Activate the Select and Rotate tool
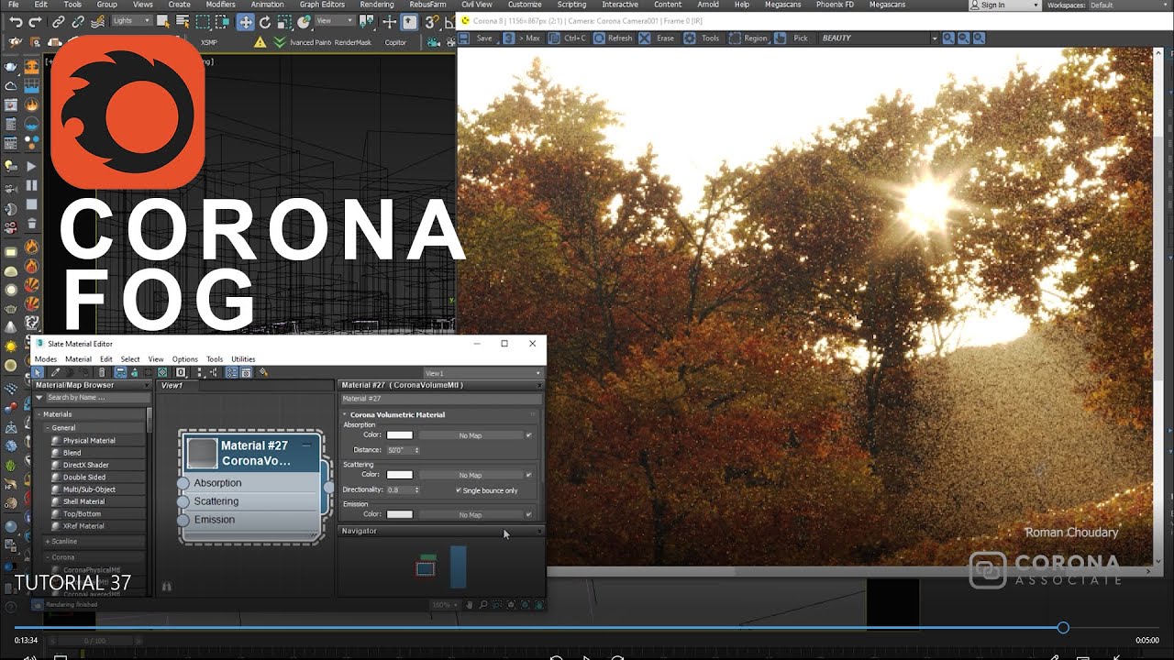 [264, 22]
